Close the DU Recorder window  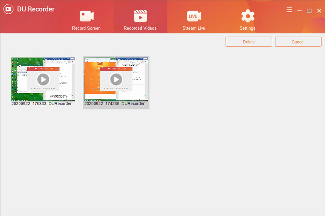pyautogui.click(x=319, y=11)
